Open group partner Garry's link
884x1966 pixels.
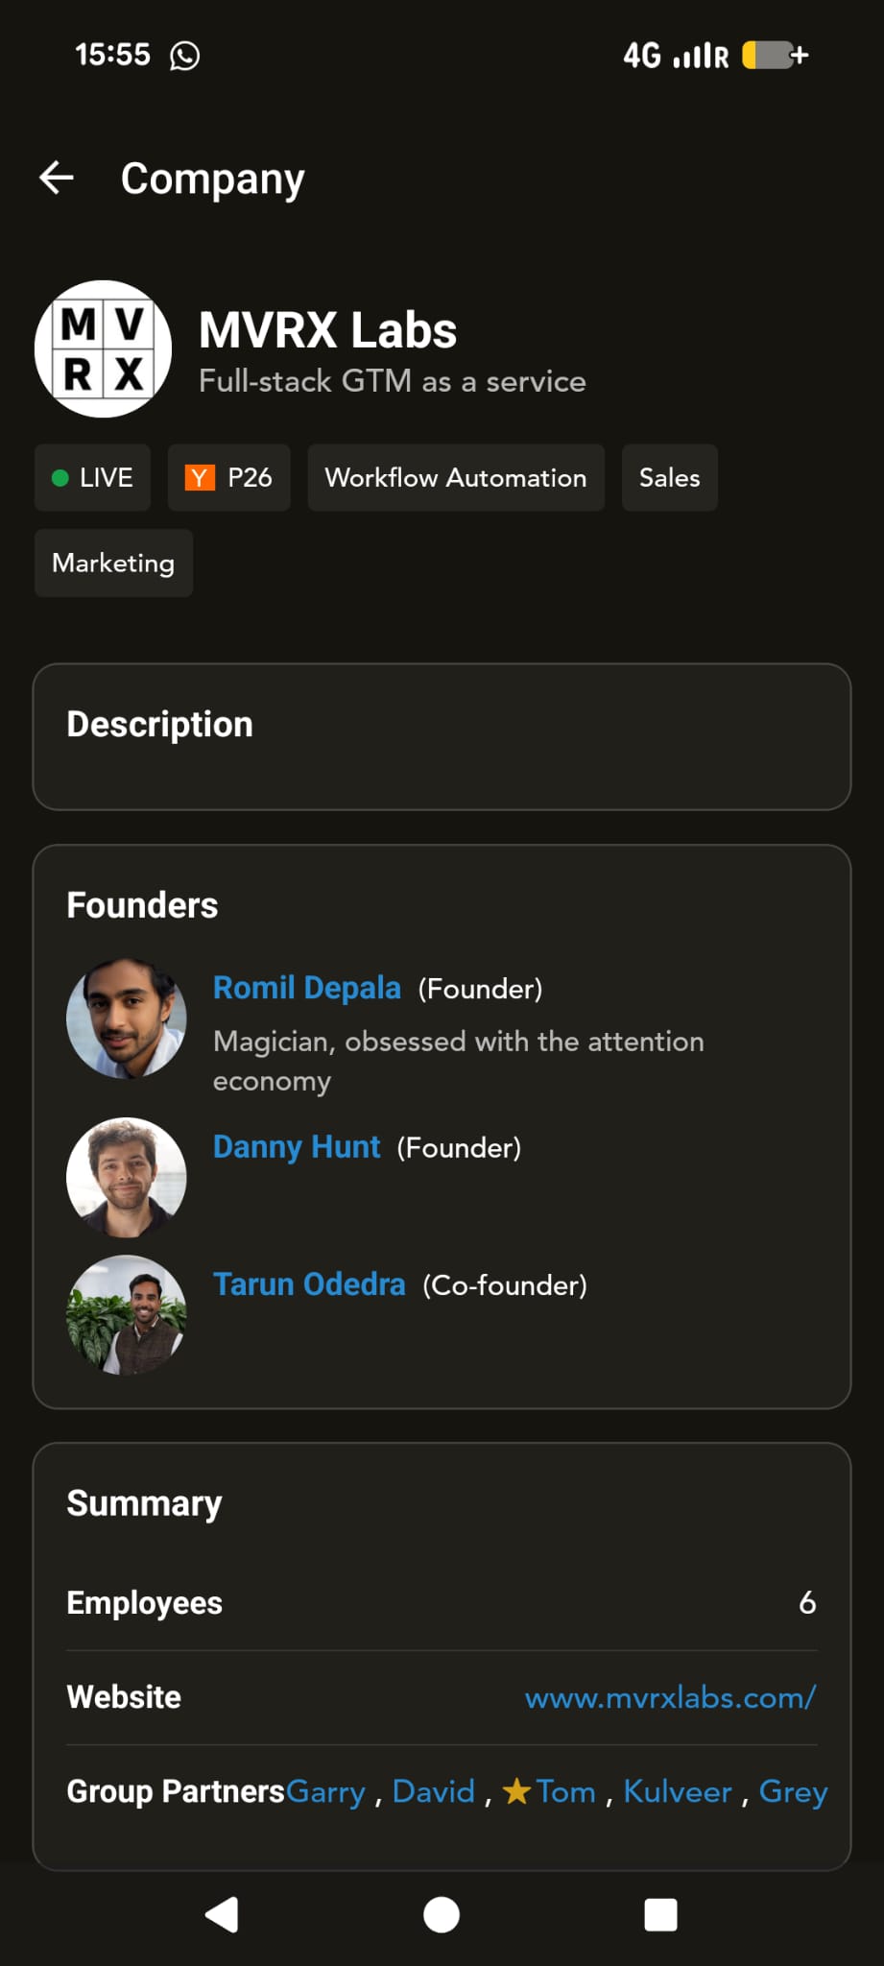coord(325,1791)
